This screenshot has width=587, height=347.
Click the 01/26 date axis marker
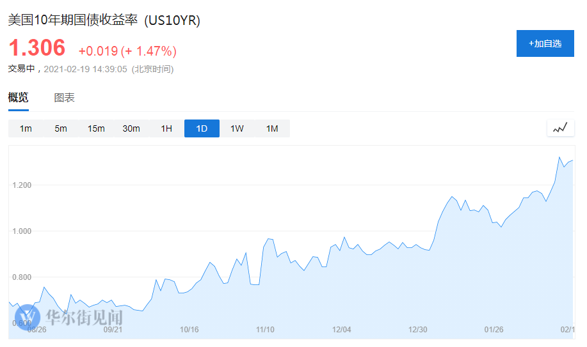494,330
